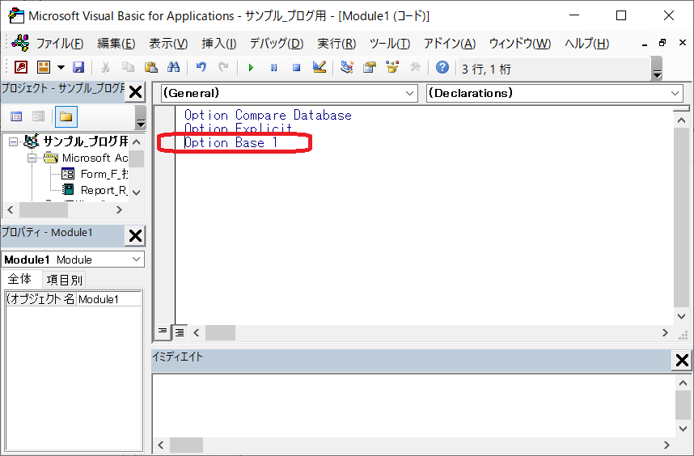This screenshot has width=694, height=456.
Task: Click View Code icon in project panel
Action: pos(16,116)
